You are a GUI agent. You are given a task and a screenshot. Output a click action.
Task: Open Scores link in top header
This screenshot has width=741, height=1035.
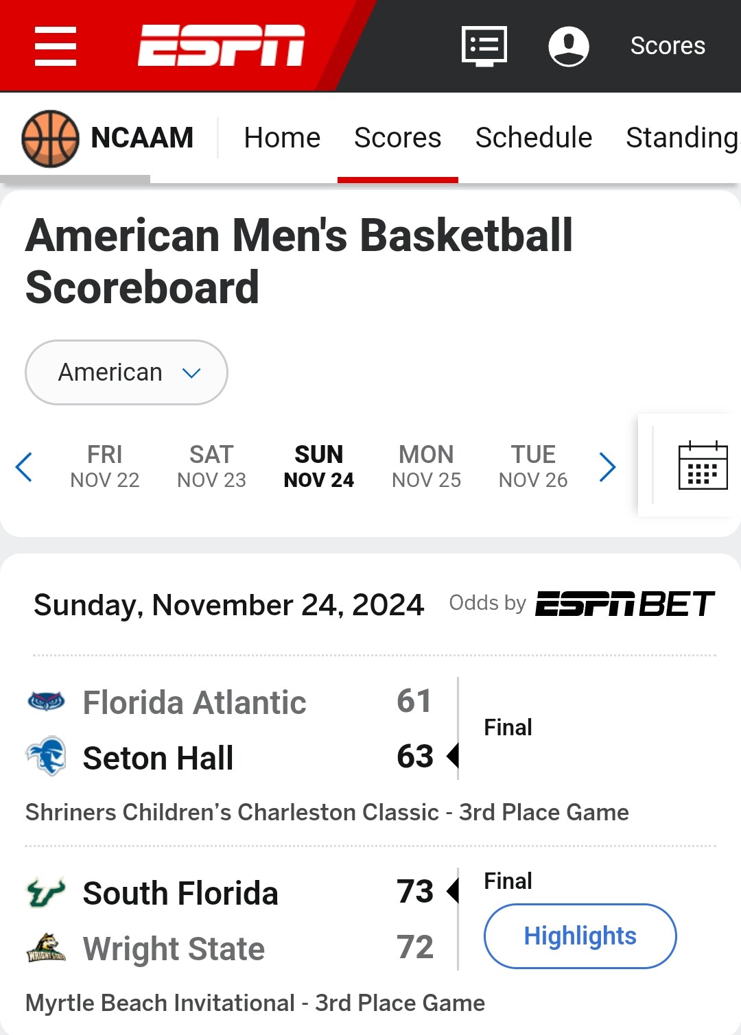click(x=668, y=46)
